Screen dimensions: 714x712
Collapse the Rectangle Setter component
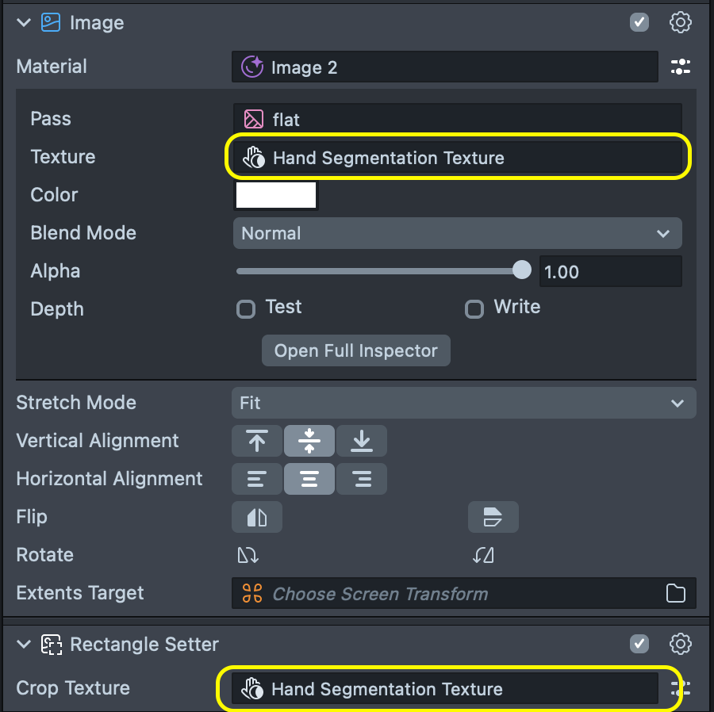click(23, 644)
